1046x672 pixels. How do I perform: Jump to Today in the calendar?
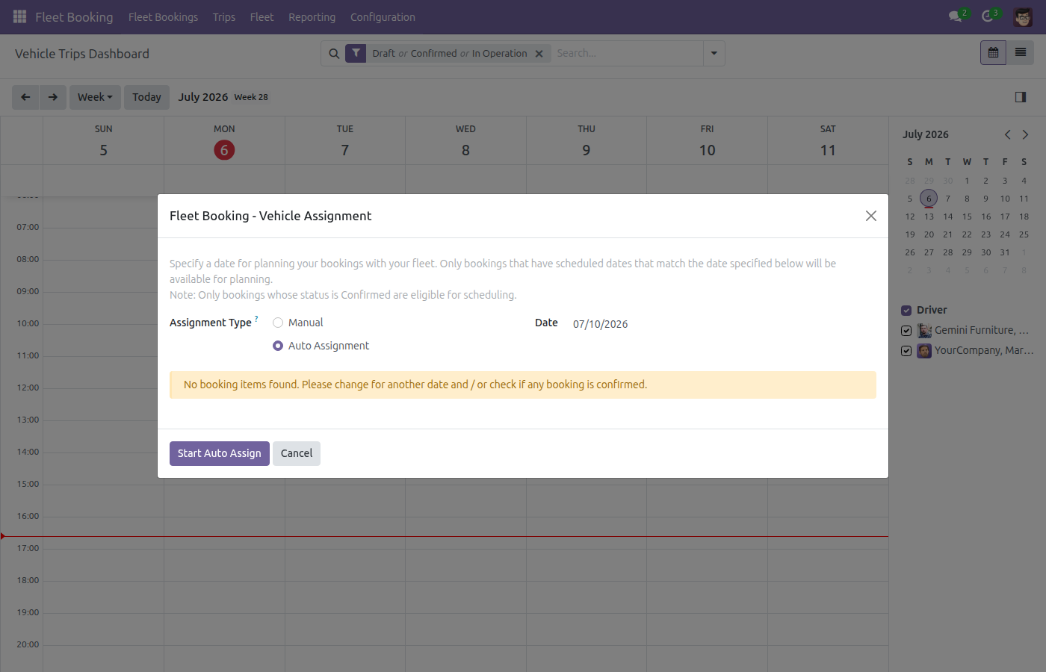coord(146,97)
